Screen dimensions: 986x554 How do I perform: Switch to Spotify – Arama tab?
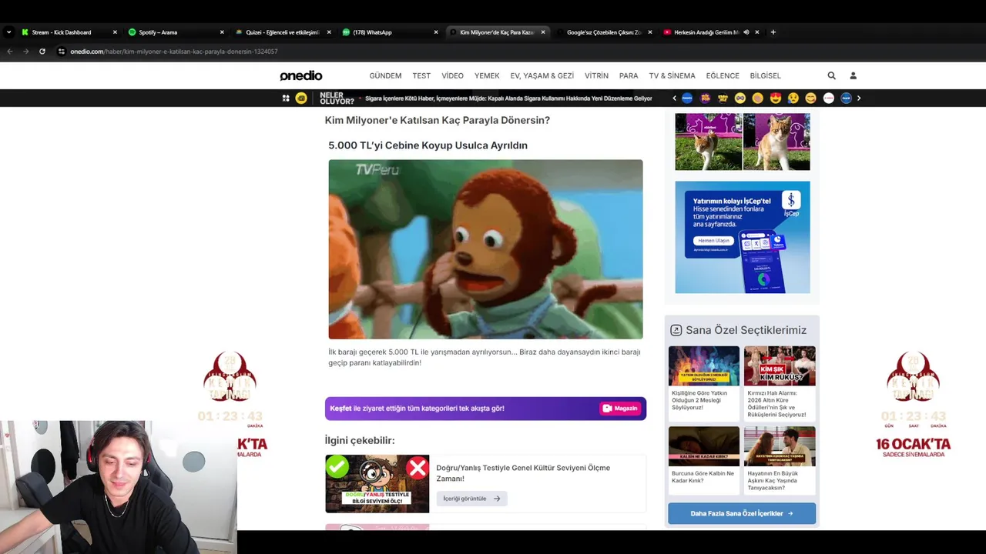click(176, 32)
